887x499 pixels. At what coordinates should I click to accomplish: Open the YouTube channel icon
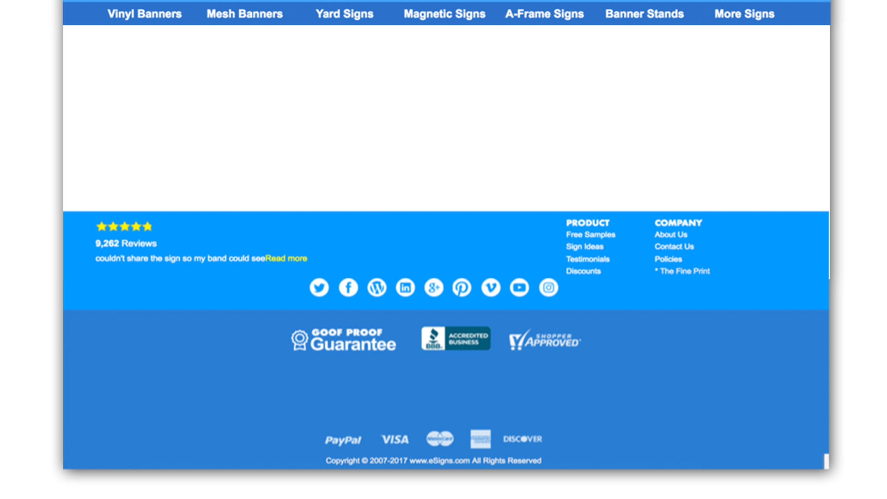tap(519, 287)
